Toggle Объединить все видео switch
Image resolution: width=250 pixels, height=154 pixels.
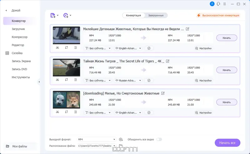(x=159, y=140)
